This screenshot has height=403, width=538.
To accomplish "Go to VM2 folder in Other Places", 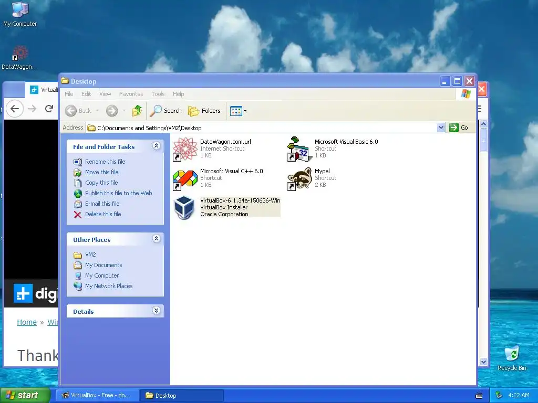I will coord(90,254).
